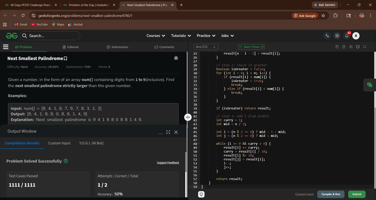Expand the Courses menu
376x200 pixels.
tap(156, 36)
